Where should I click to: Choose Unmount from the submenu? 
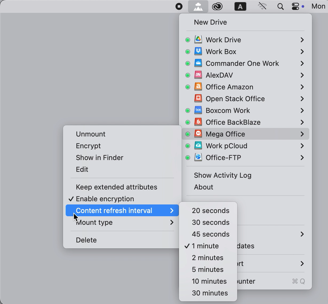point(122,134)
